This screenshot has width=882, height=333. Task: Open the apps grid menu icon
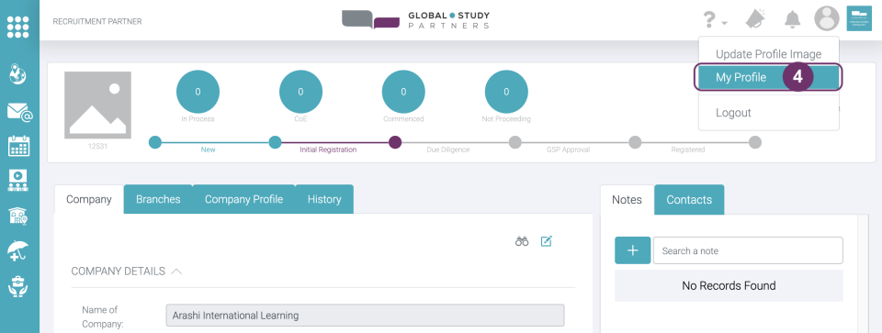(18, 27)
